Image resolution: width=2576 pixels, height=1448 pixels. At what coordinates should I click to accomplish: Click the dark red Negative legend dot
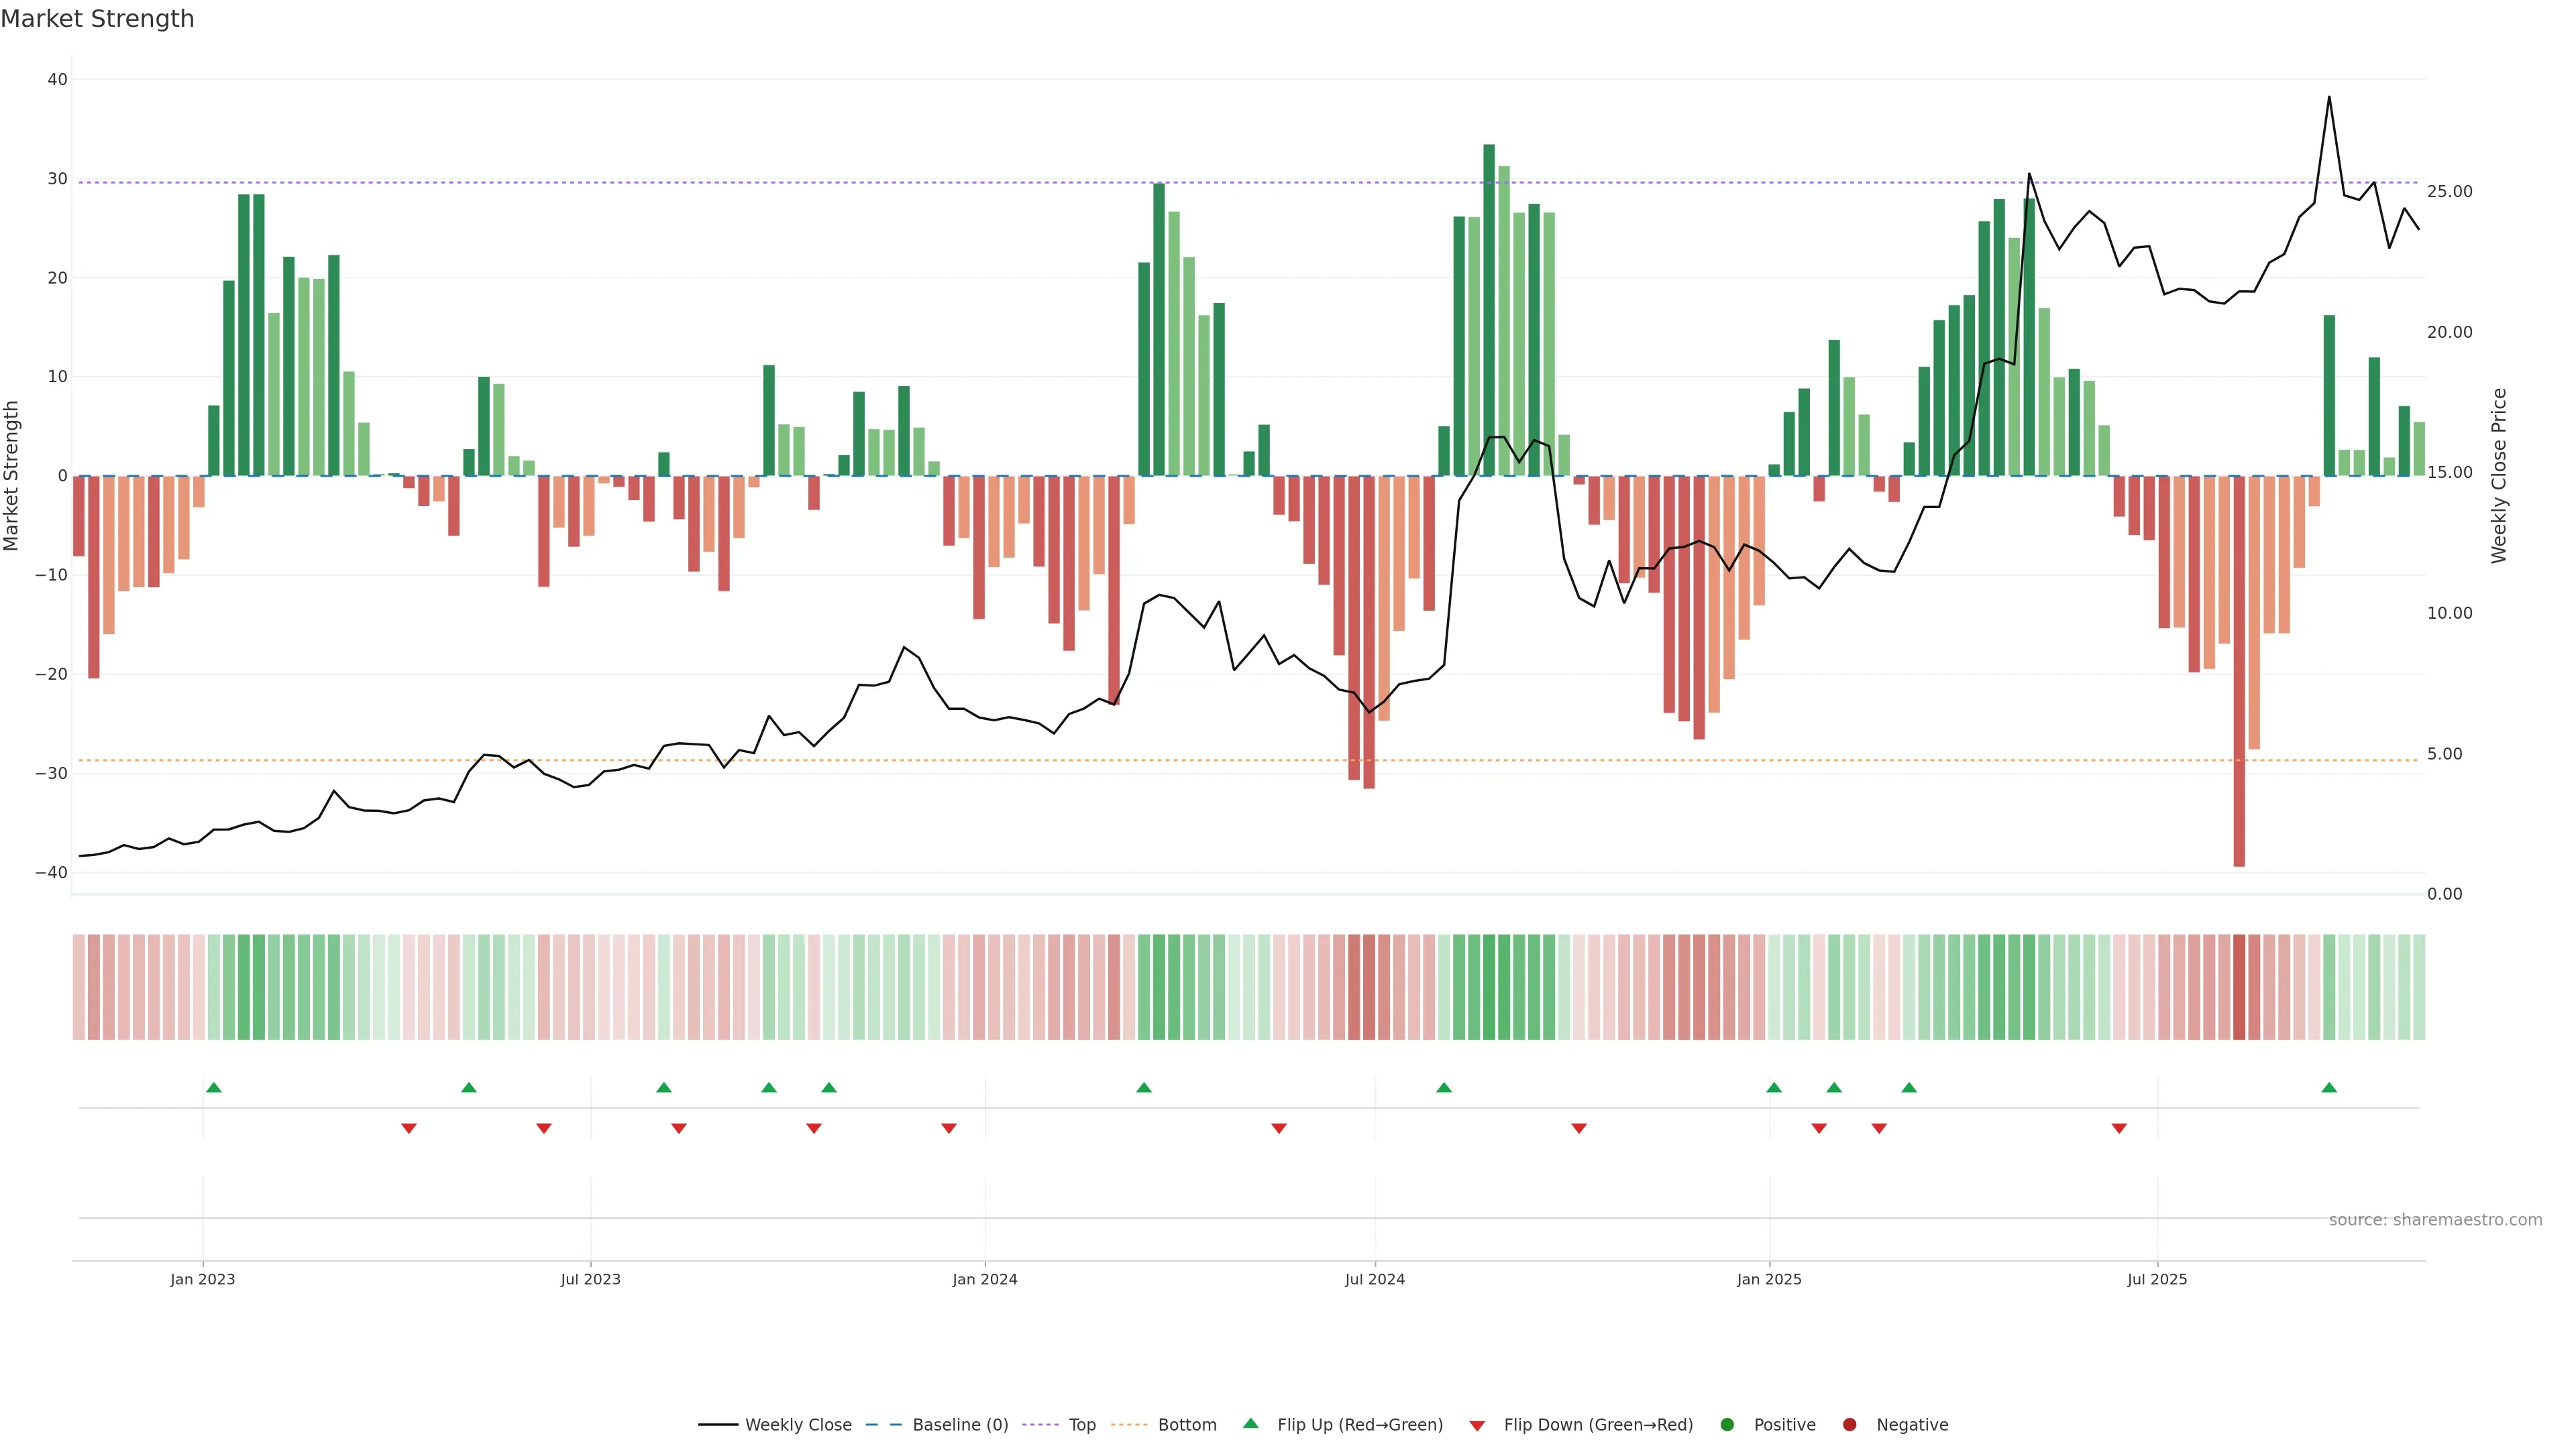(1849, 1424)
